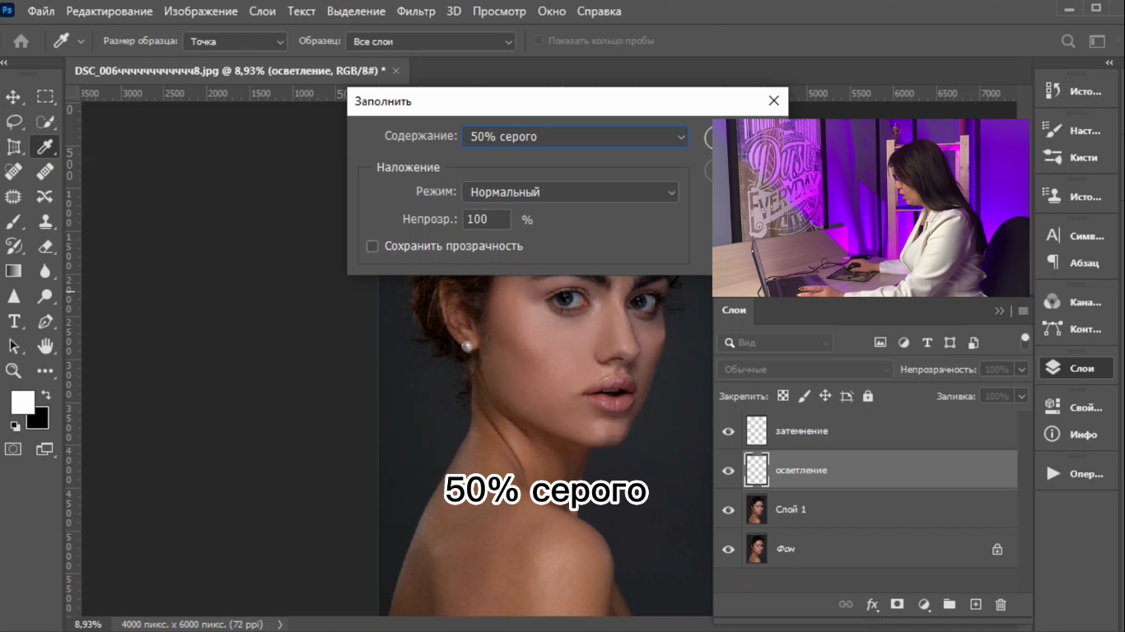Viewport: 1125px width, 632px height.
Task: Open Непрозрачность slider dropdown arrow
Action: point(1022,369)
